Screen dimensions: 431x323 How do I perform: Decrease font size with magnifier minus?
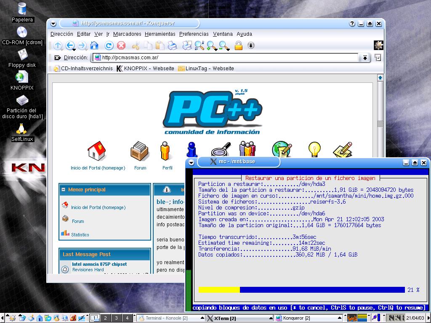point(224,45)
